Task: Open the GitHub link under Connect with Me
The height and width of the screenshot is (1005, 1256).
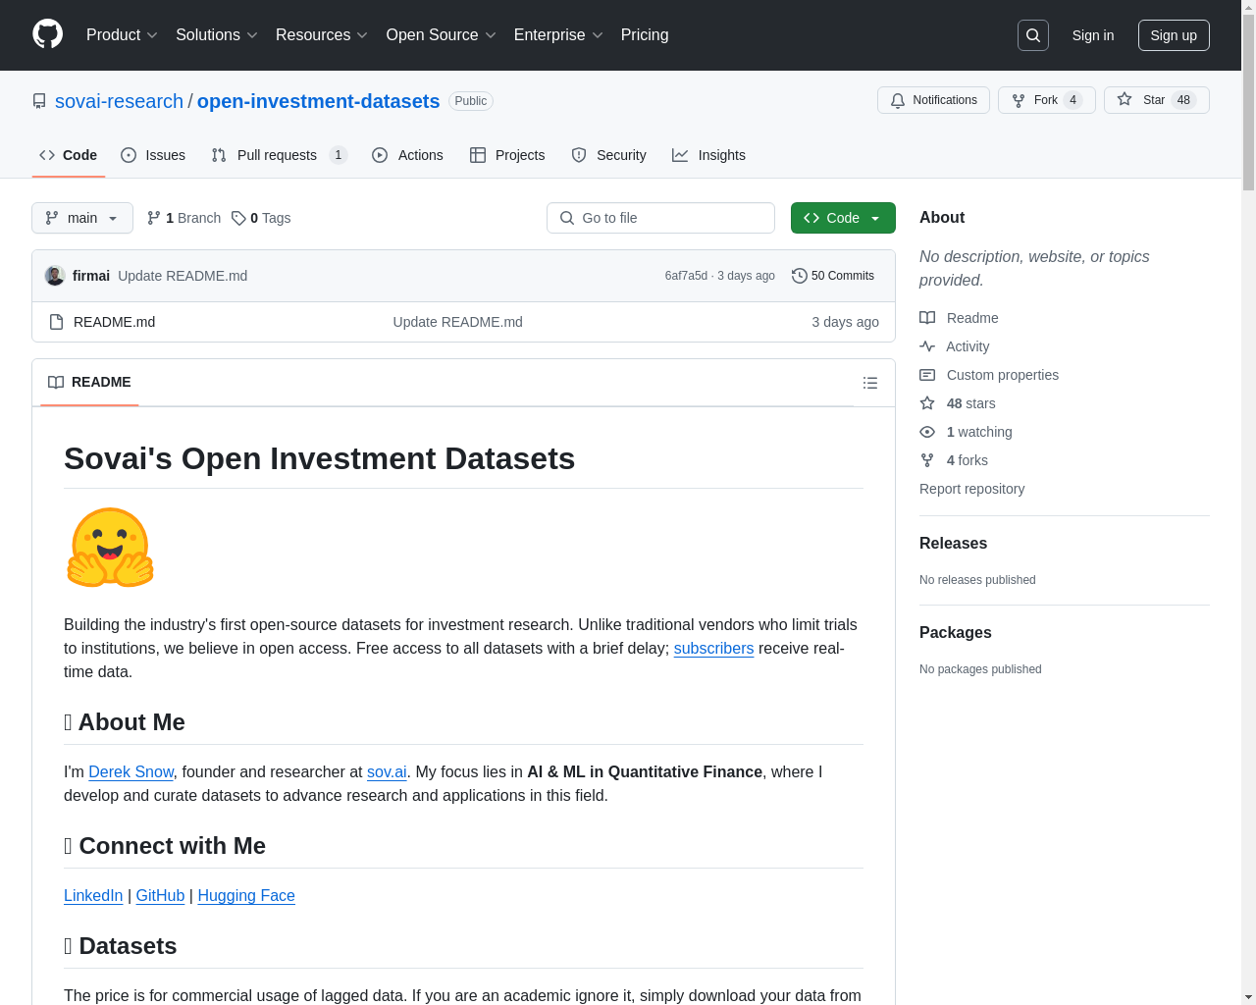Action: click(x=160, y=896)
